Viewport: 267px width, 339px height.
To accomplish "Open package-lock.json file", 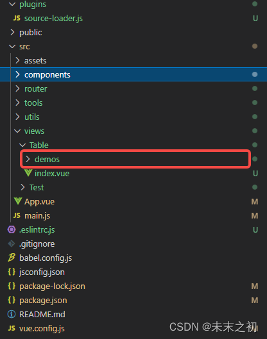I will [x=52, y=286].
